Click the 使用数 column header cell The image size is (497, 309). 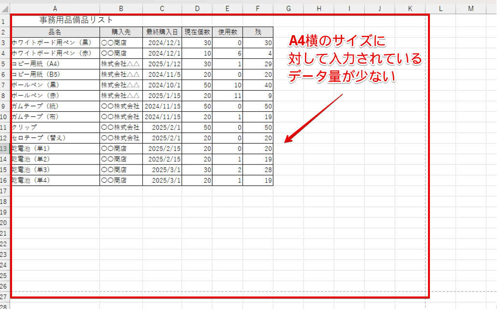click(x=227, y=31)
